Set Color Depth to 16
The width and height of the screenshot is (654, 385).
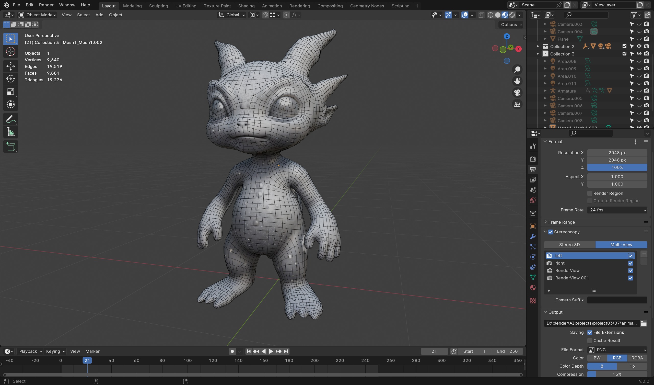click(x=632, y=366)
